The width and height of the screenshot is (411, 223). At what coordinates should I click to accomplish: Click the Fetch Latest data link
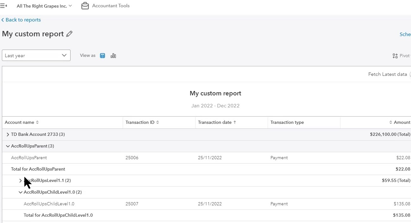pos(387,74)
